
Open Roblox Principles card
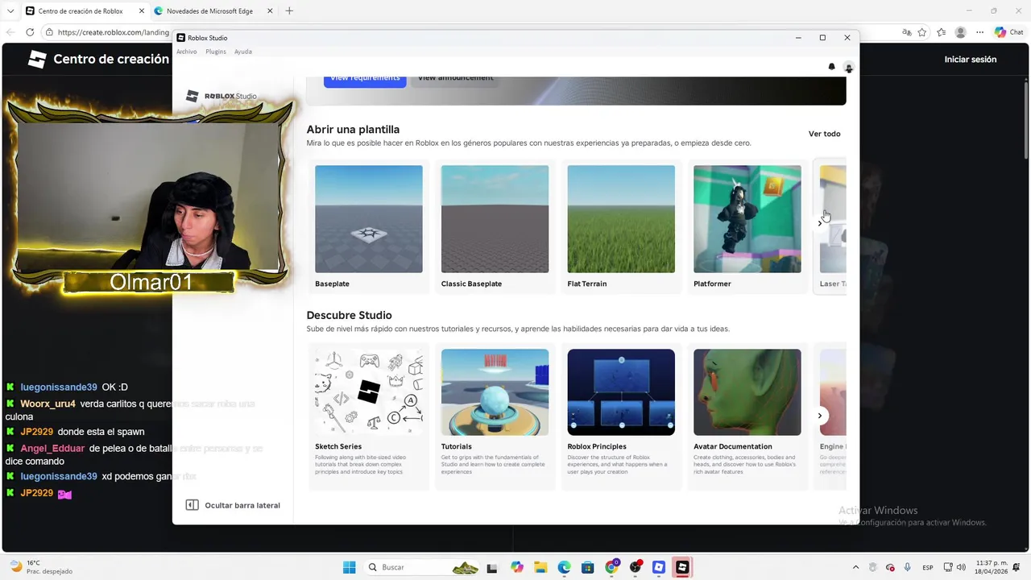(x=621, y=416)
